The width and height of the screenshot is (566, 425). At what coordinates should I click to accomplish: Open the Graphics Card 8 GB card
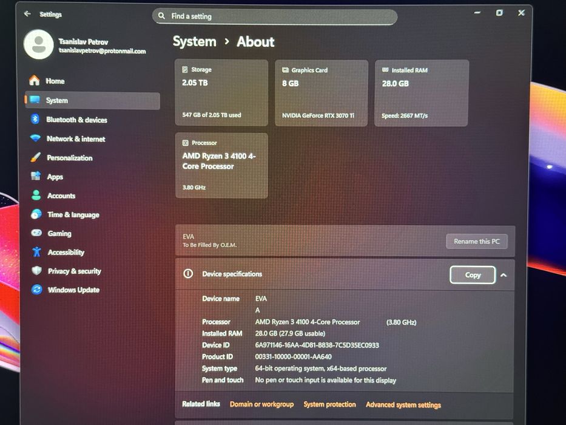[322, 93]
